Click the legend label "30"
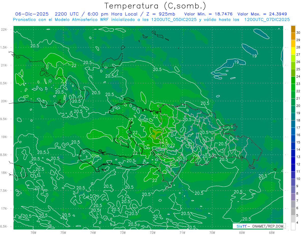The image size is (305, 236). pyautogui.click(x=299, y=32)
